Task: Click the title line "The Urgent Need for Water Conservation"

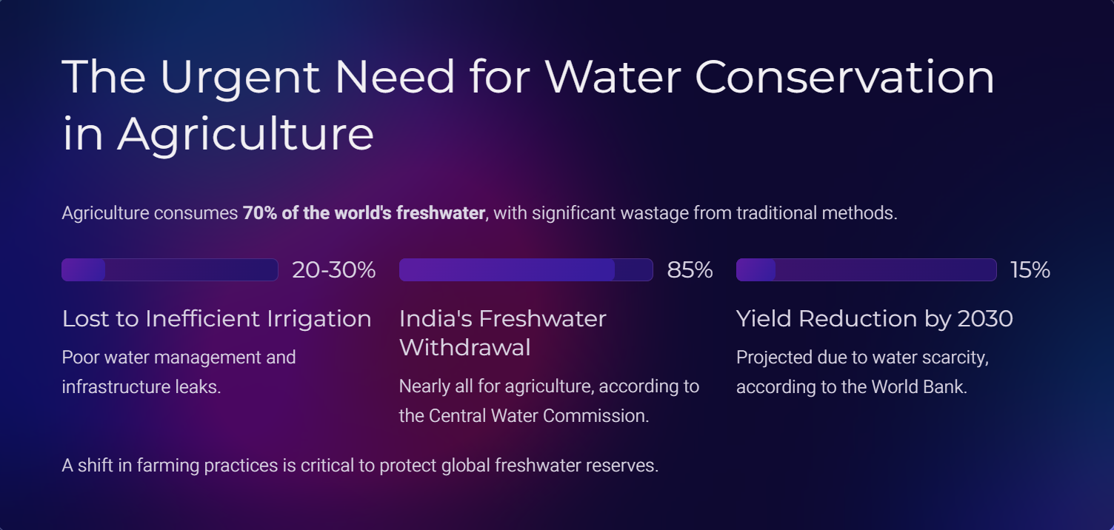Action: 527,77
